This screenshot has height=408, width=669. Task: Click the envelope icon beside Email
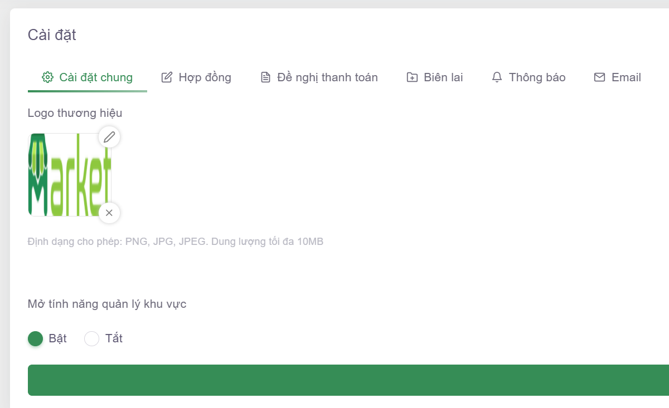coord(599,77)
